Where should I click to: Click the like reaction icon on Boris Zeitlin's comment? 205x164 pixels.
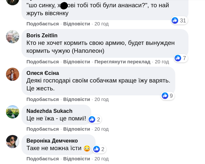[x=178, y=58]
